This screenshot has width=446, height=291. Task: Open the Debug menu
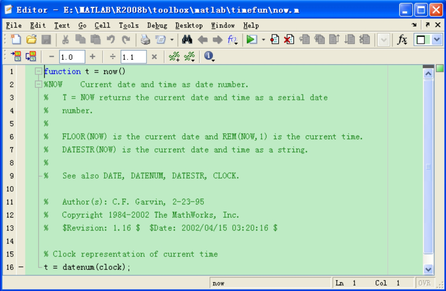[157, 25]
